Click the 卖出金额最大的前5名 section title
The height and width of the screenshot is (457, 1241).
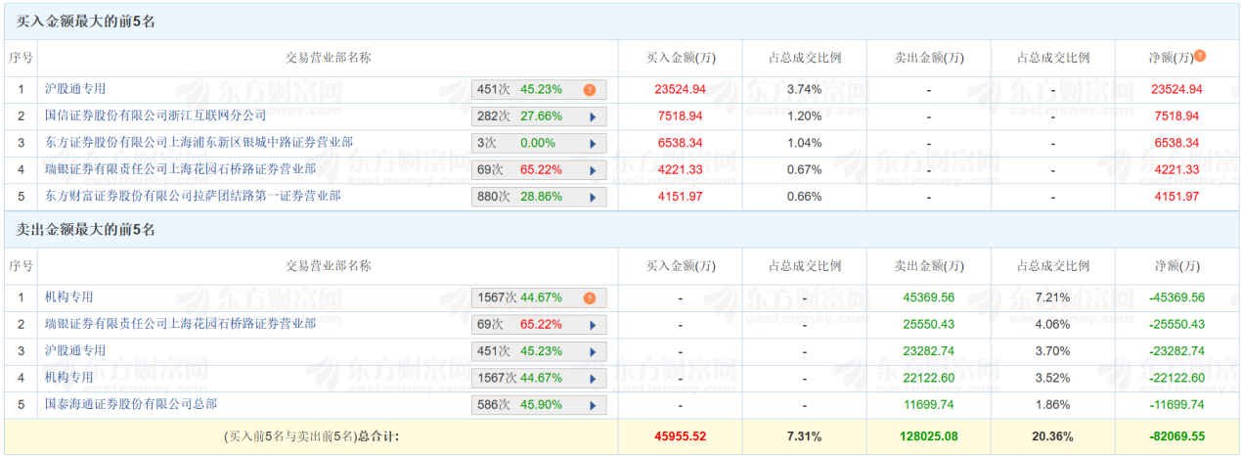[x=86, y=230]
